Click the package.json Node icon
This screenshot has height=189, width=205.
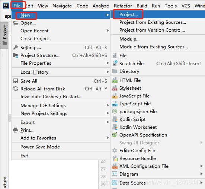[x=115, y=112]
